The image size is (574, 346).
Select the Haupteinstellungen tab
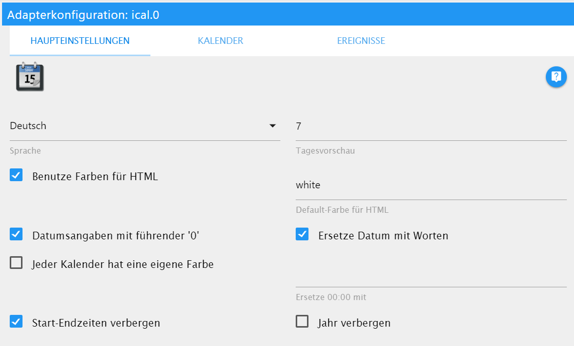80,41
